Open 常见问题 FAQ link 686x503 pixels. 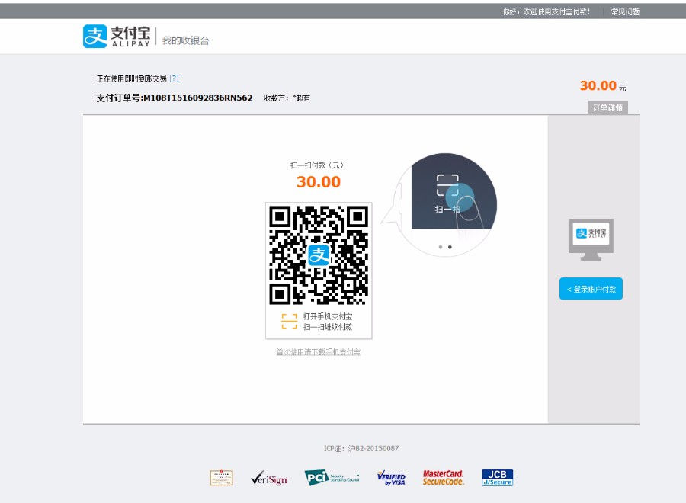click(x=625, y=11)
